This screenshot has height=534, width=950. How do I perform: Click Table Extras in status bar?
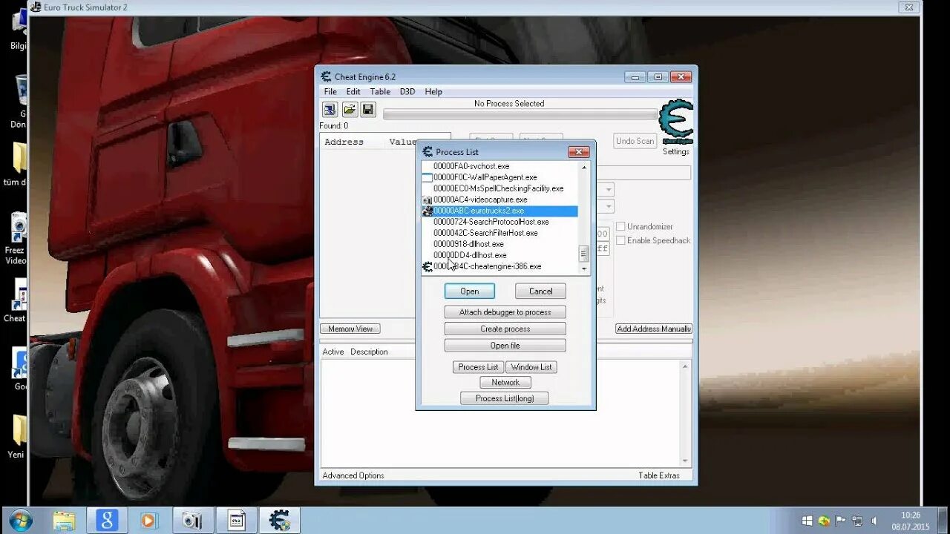pyautogui.click(x=659, y=475)
